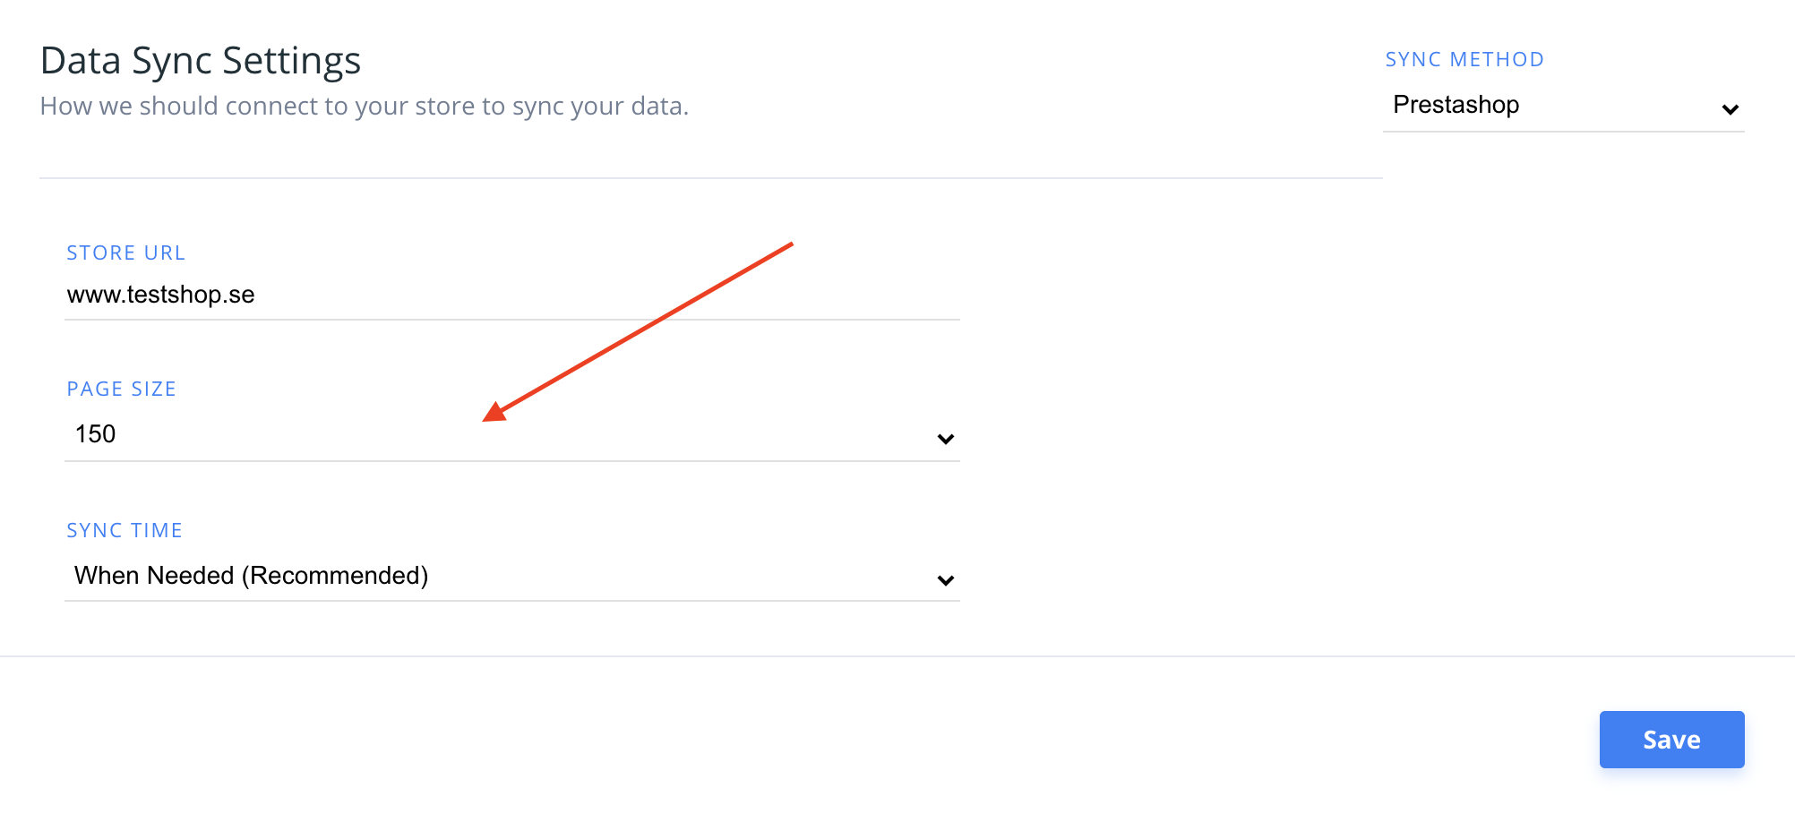Viewport: 1795px width, 822px height.
Task: Click the store connection description text
Action: [365, 107]
